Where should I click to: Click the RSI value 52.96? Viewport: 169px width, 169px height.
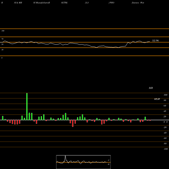[x=155, y=41]
